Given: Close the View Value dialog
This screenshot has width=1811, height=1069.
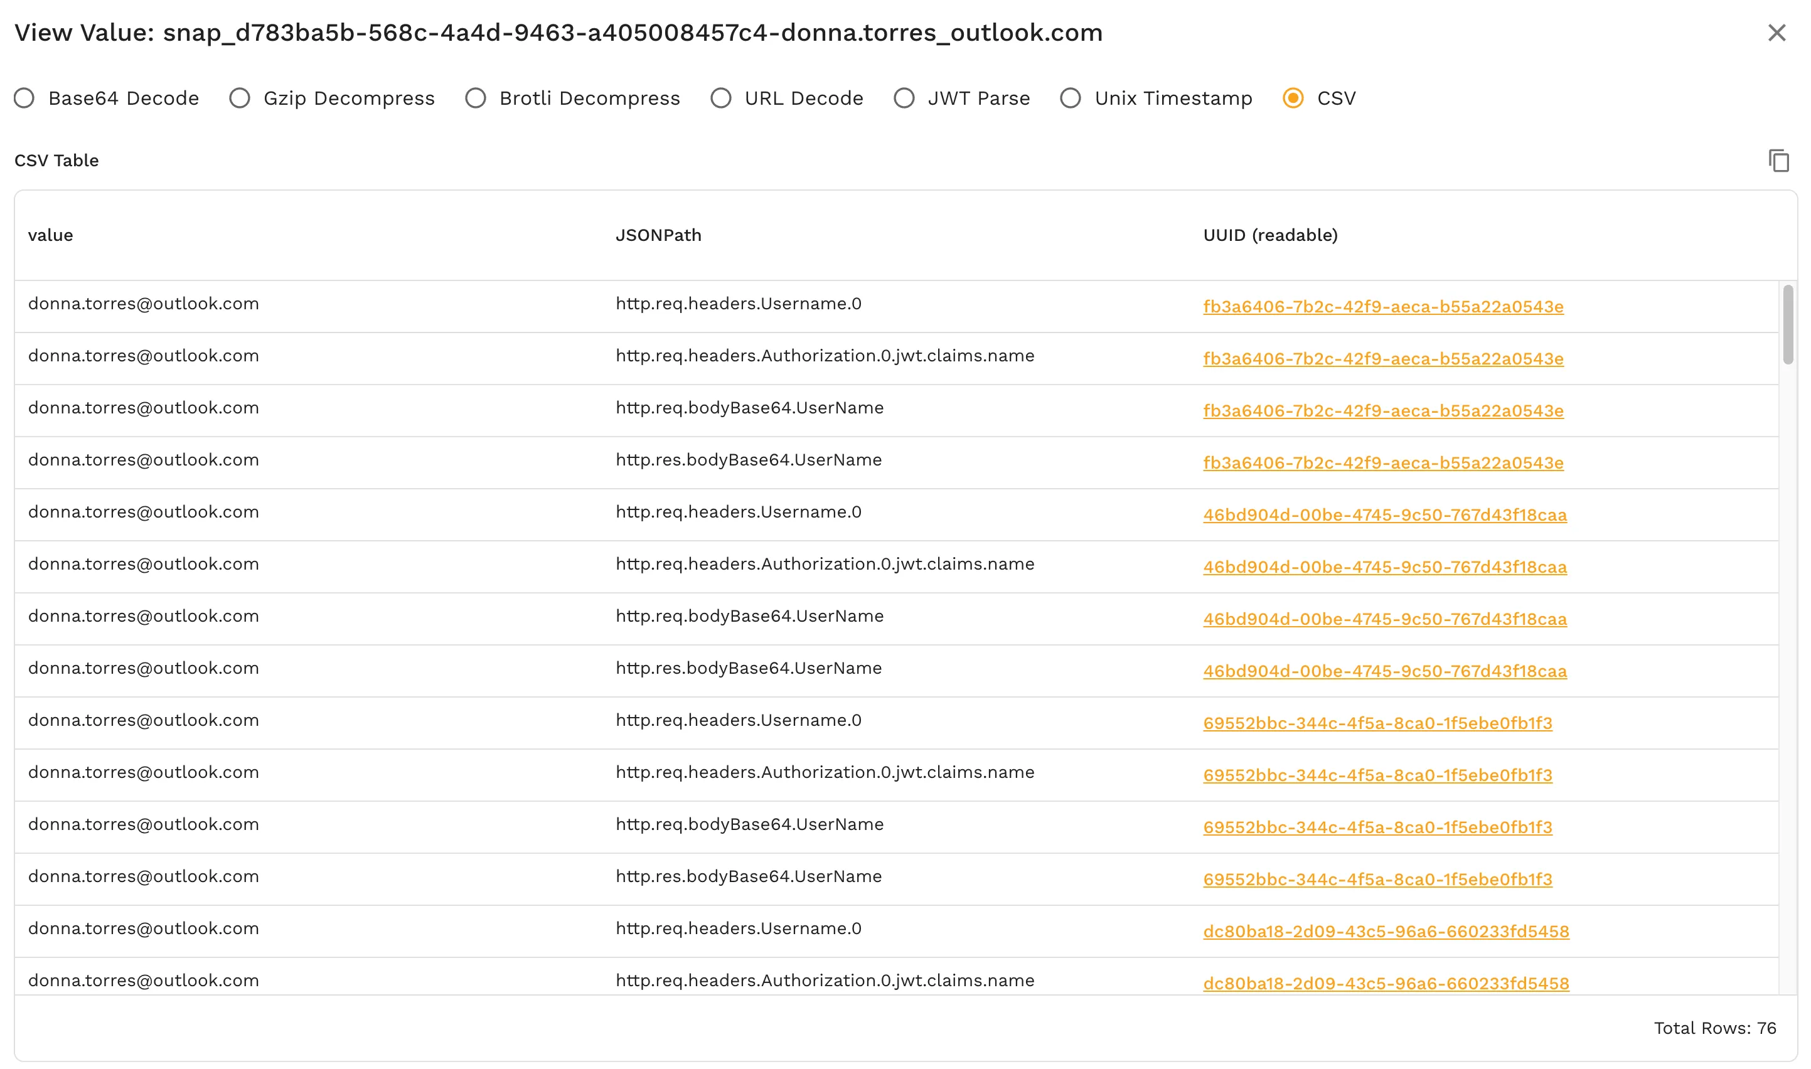Looking at the screenshot, I should [x=1776, y=33].
